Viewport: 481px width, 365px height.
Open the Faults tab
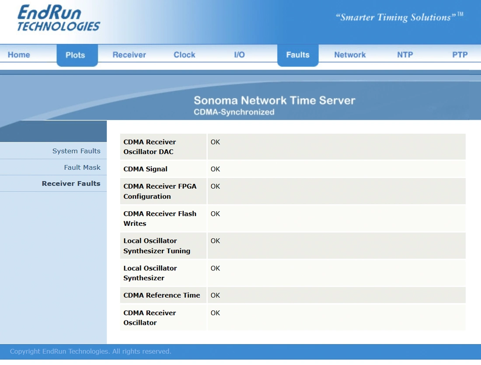pyautogui.click(x=298, y=55)
